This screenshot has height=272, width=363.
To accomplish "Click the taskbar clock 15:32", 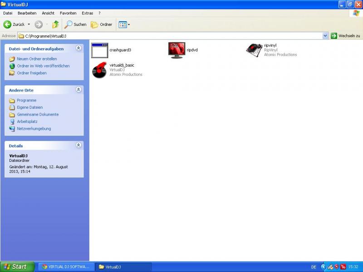I will coord(353,267).
